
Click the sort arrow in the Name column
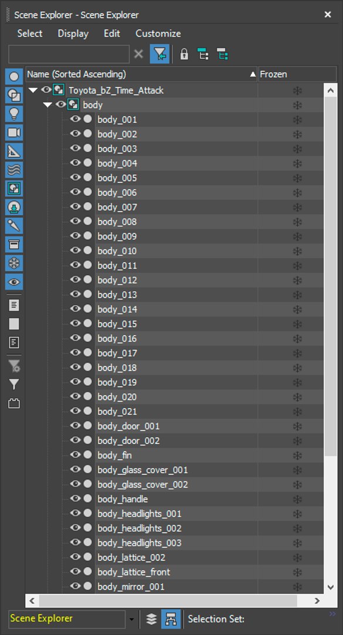point(253,75)
